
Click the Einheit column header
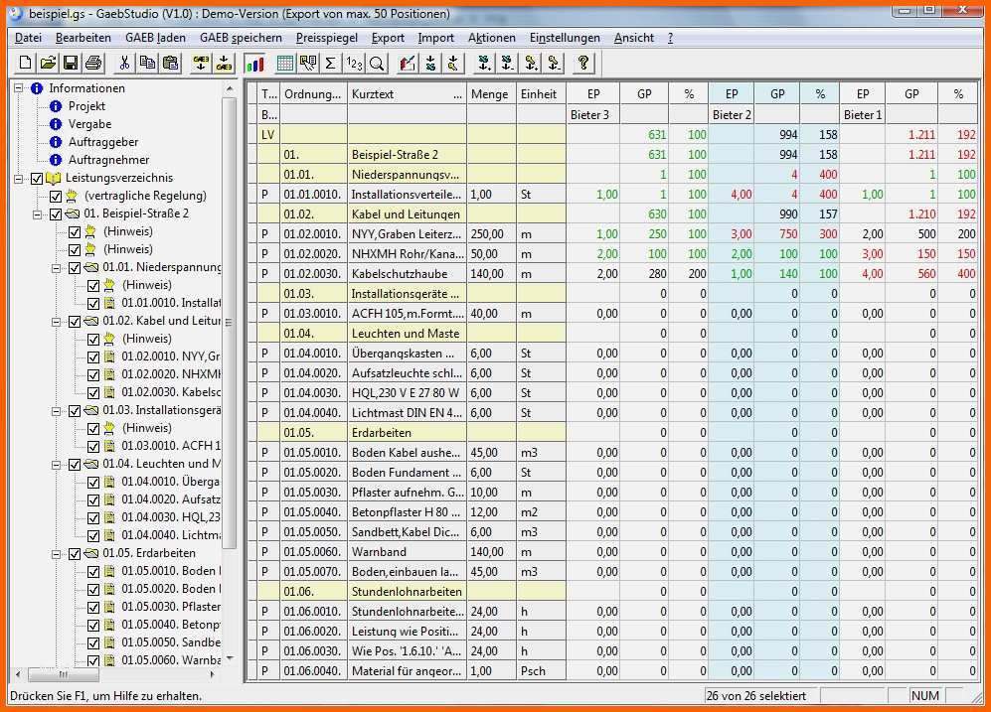coord(541,94)
